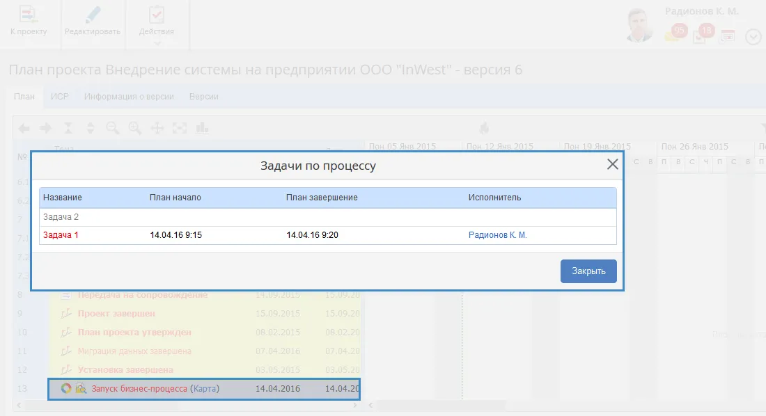Click the «К проекту» toolbar icon
766x416 pixels.
[29, 21]
